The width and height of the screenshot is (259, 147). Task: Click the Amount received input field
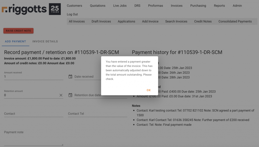coord(33,77)
